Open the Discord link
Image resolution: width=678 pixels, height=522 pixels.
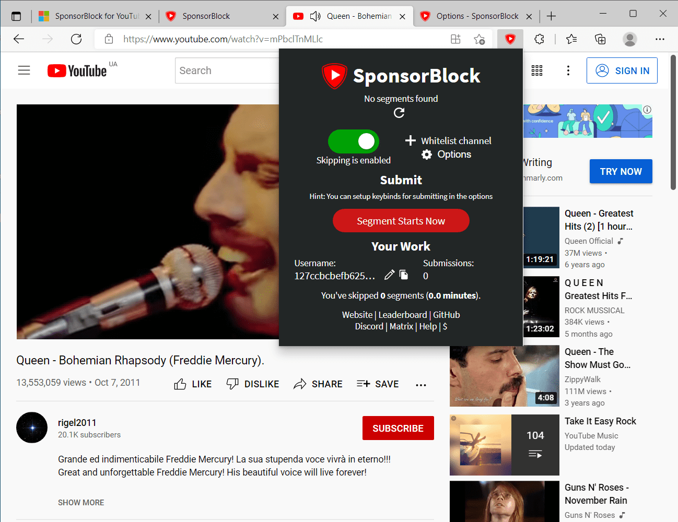369,326
